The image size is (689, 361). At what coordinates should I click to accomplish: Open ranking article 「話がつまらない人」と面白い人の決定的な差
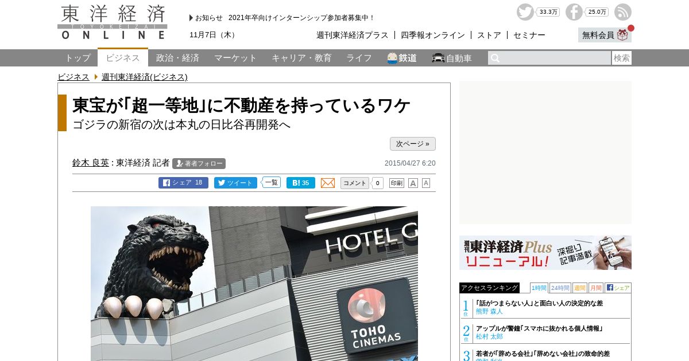(539, 303)
